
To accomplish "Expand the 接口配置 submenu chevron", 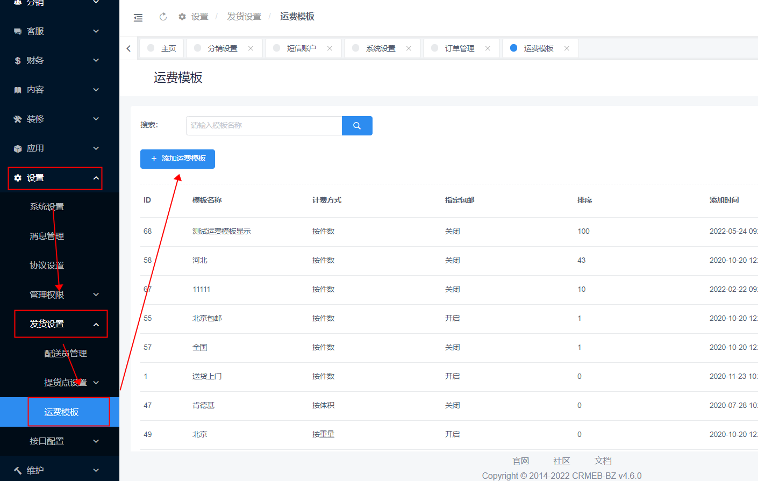I will click(x=96, y=441).
